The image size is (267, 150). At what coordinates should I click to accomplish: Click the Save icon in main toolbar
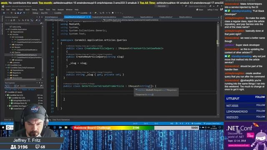click(18, 13)
